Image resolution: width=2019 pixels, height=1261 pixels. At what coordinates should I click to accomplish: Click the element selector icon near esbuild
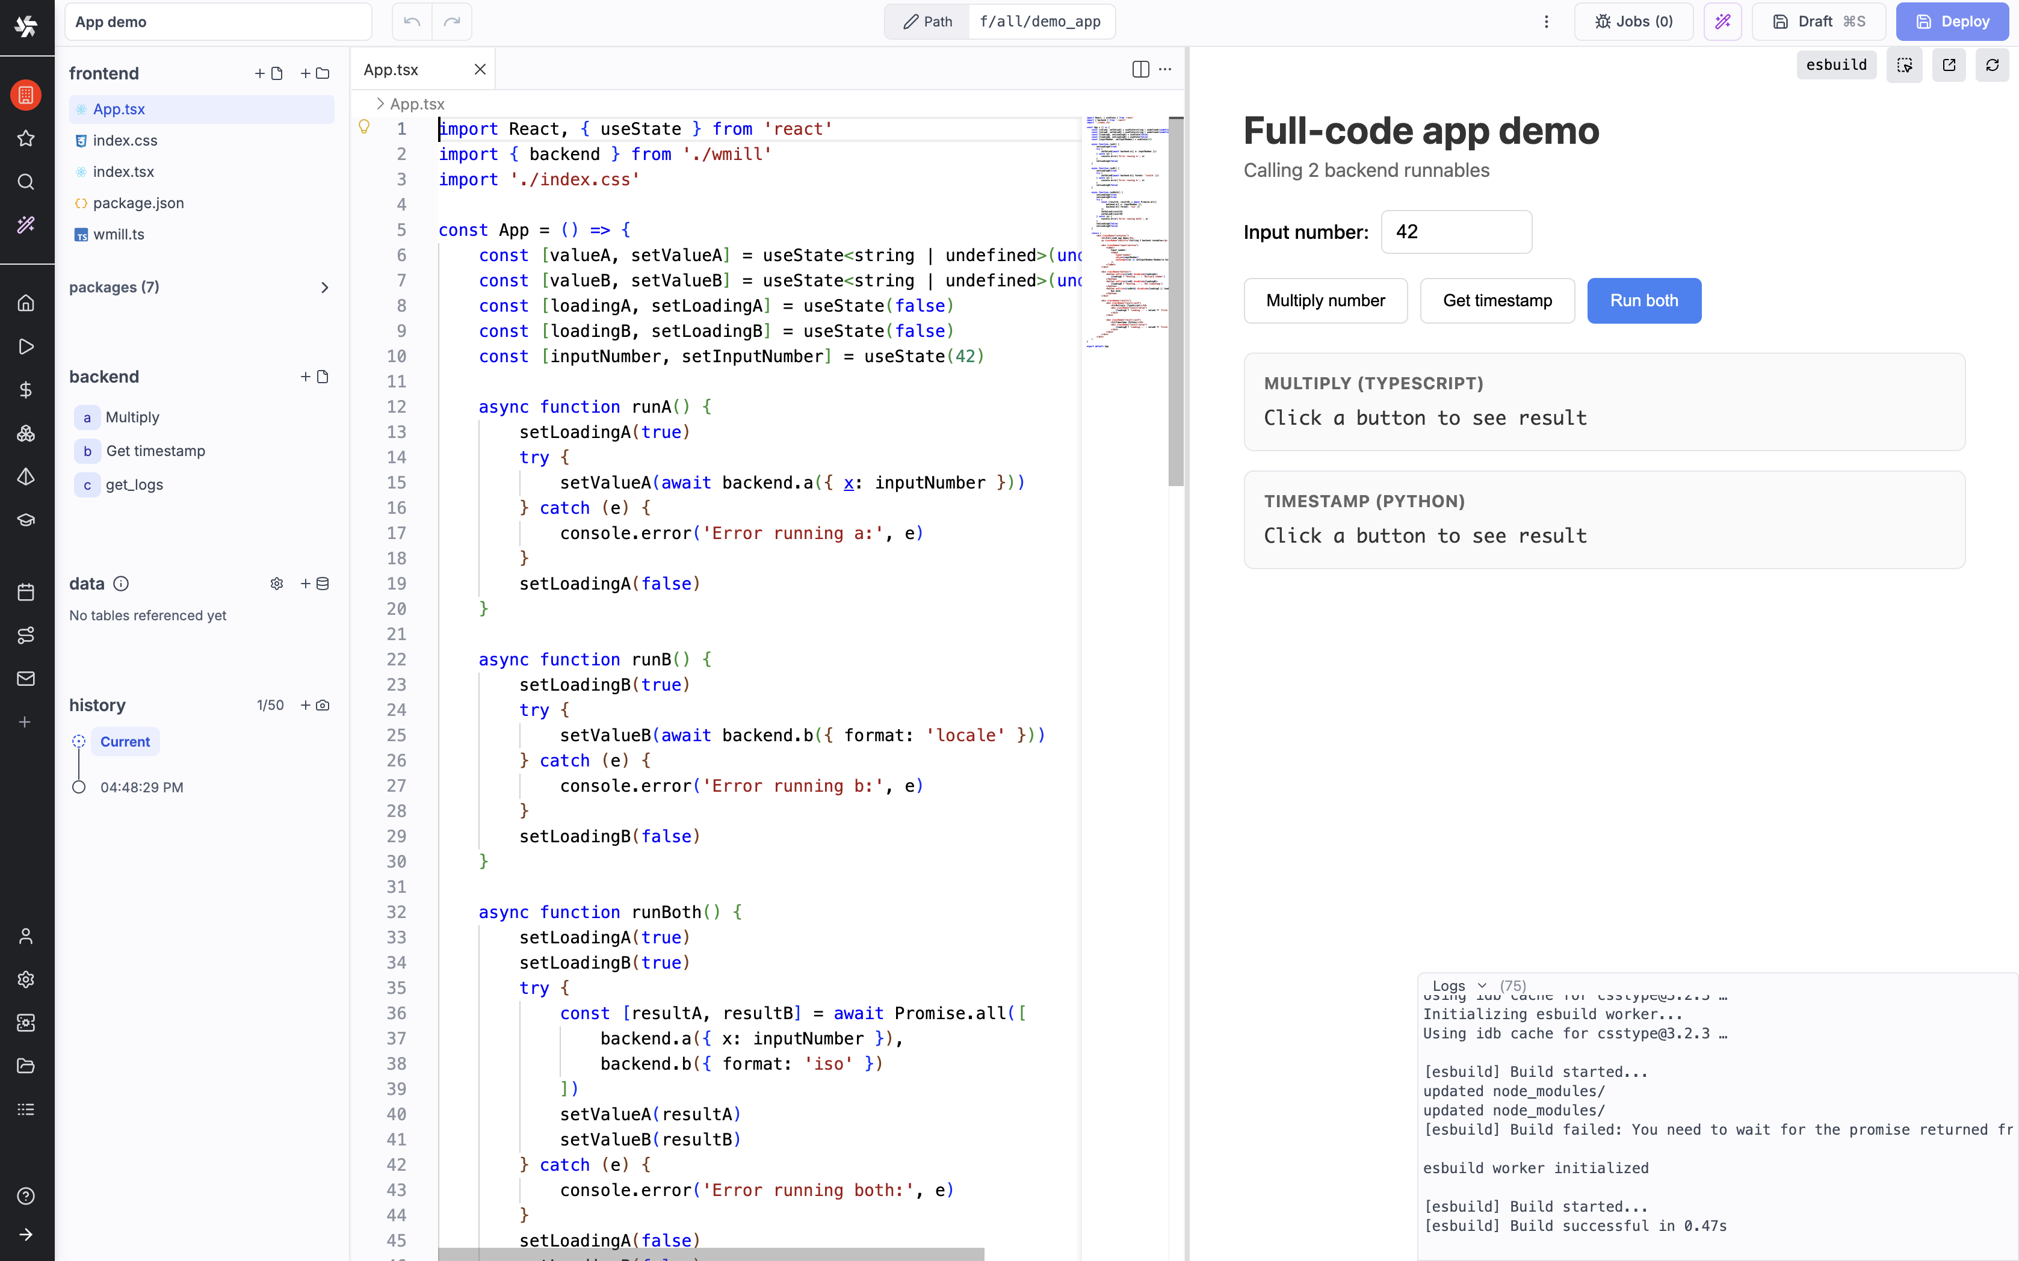tap(1905, 64)
